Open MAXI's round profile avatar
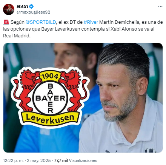 (x=9, y=9)
